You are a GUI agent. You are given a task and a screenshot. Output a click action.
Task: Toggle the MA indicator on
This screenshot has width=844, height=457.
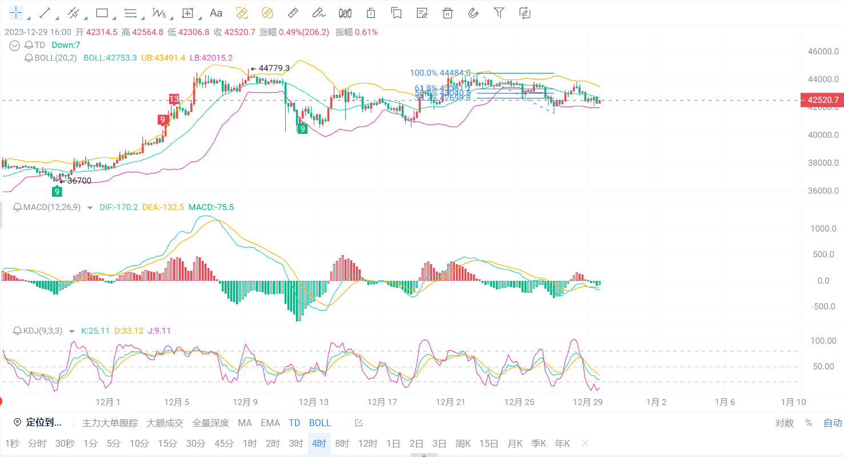245,423
